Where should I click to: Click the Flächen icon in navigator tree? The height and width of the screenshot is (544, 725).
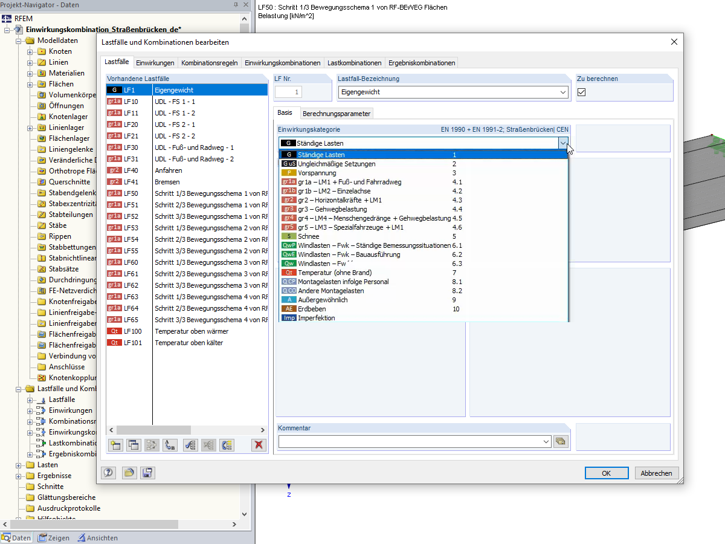click(42, 84)
